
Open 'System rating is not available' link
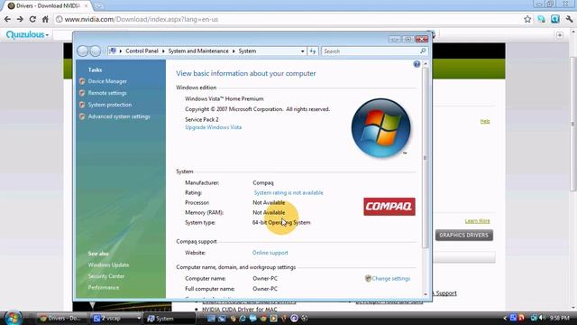288,192
